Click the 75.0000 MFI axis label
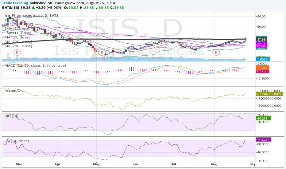This screenshot has height=169, width=286. 263,115
